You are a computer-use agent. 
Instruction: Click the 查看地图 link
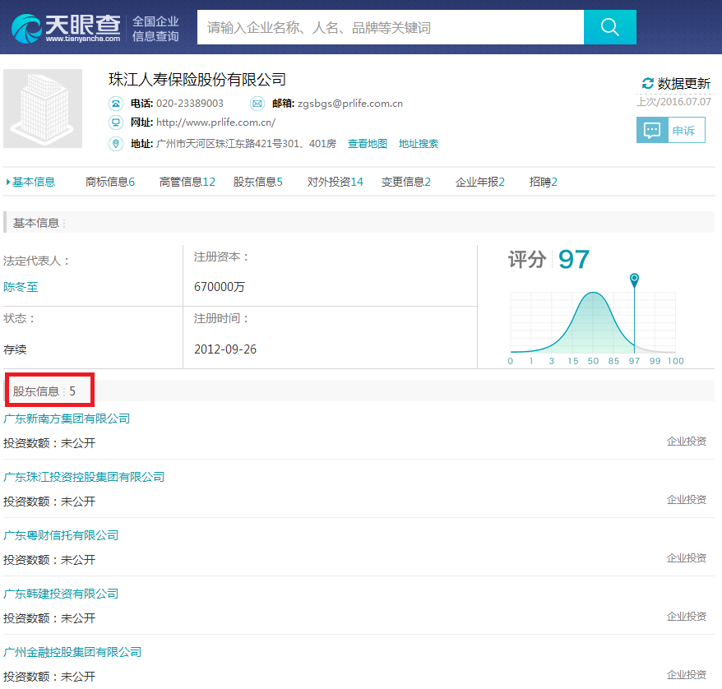(x=367, y=144)
